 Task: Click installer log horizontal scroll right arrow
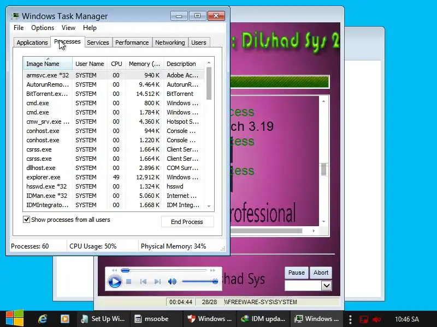point(314,231)
